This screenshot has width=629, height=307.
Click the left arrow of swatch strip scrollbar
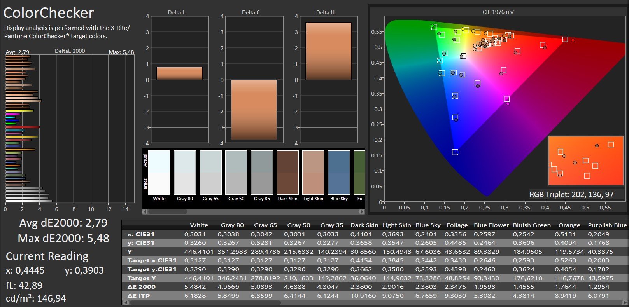(x=145, y=212)
